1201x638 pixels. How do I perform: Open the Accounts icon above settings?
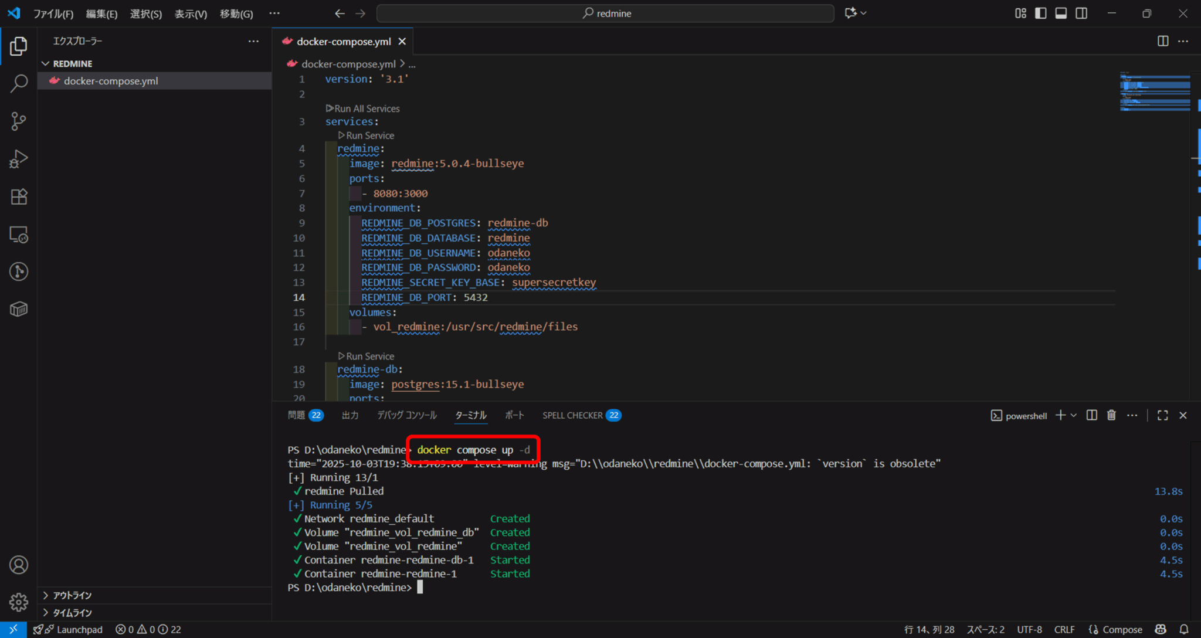pyautogui.click(x=18, y=565)
